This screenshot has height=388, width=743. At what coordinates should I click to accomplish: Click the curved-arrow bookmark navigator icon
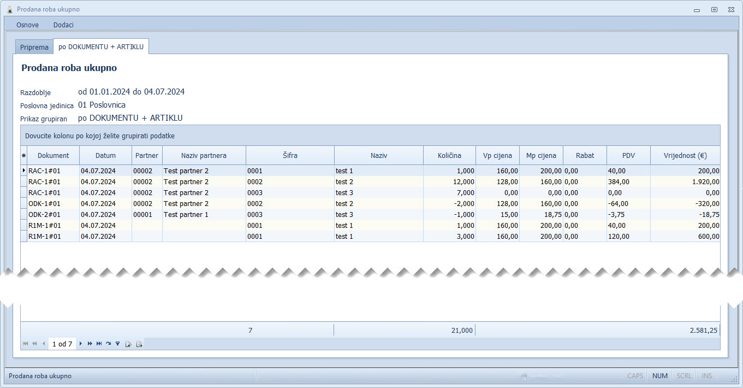[108, 344]
